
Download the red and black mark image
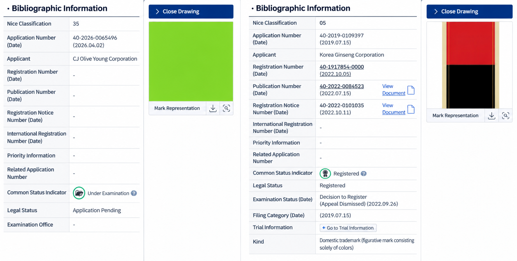tap(492, 116)
